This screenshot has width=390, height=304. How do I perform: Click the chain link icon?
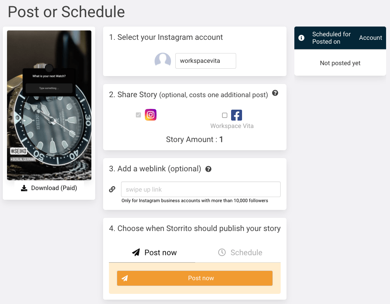[x=112, y=189]
